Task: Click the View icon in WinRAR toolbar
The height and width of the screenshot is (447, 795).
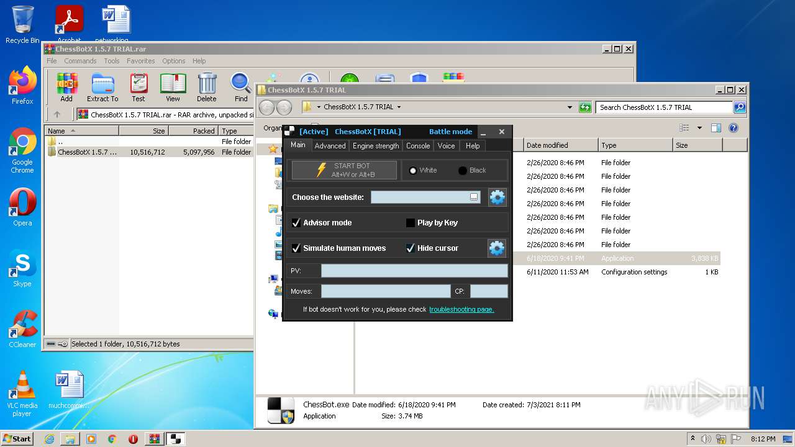Action: pyautogui.click(x=173, y=87)
